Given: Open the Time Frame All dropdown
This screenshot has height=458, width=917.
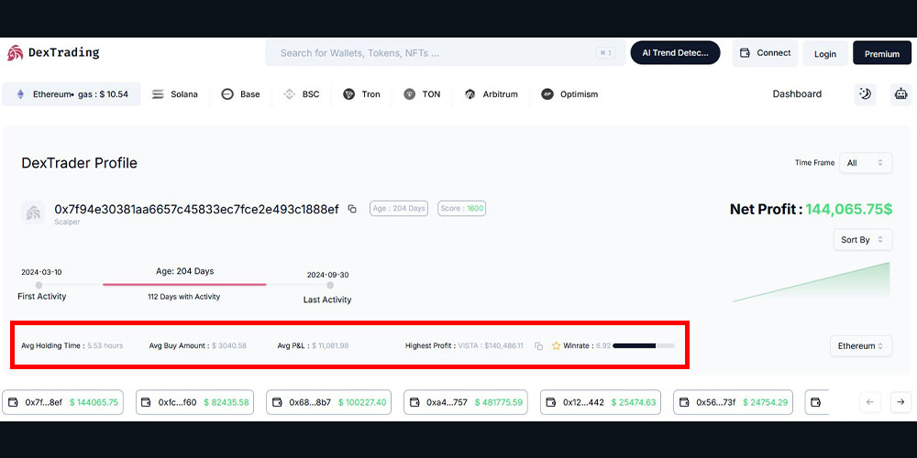Looking at the screenshot, I should pos(866,163).
